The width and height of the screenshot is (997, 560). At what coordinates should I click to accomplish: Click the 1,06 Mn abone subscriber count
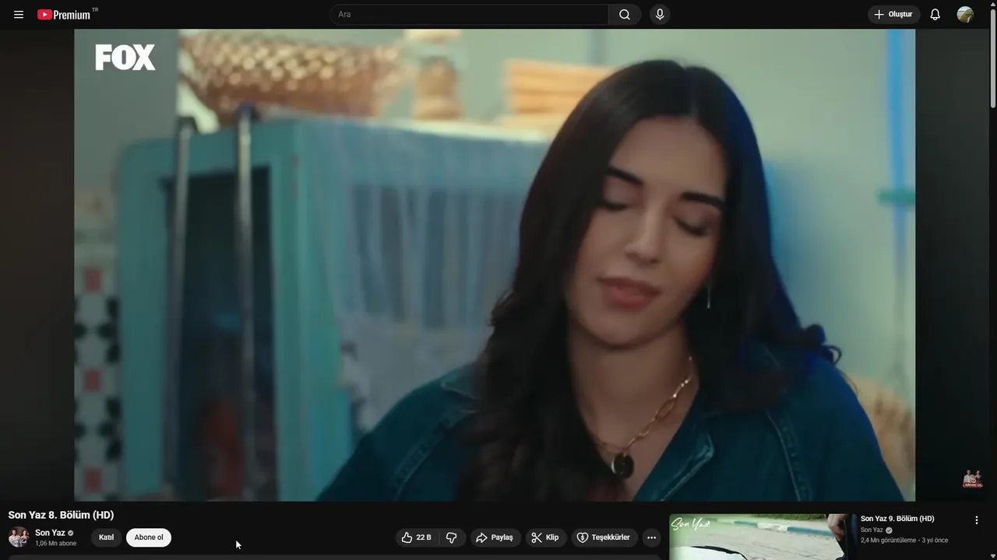click(55, 544)
